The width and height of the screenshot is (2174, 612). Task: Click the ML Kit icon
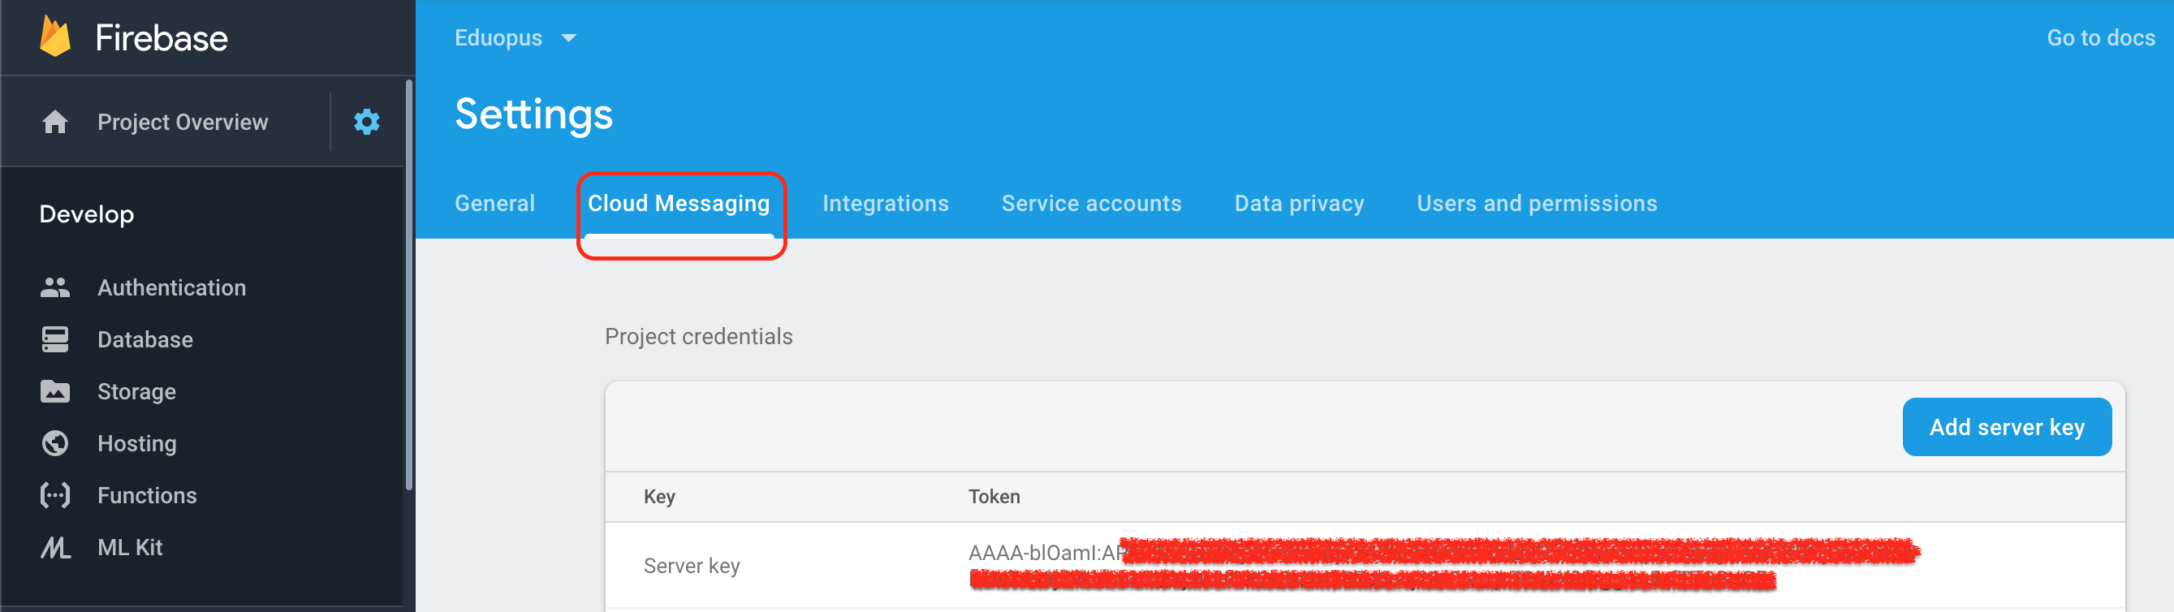point(56,548)
